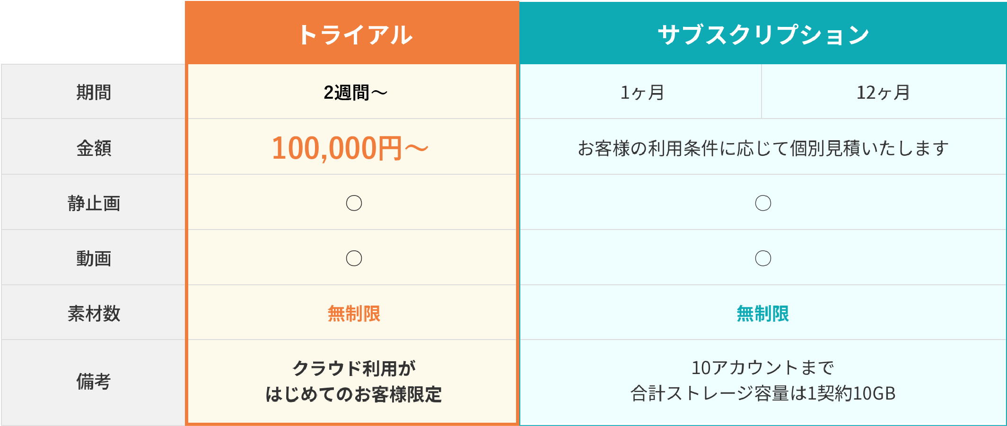1007x426 pixels.
Task: Click the subscription 動画 circle mark
Action: pyautogui.click(x=763, y=258)
